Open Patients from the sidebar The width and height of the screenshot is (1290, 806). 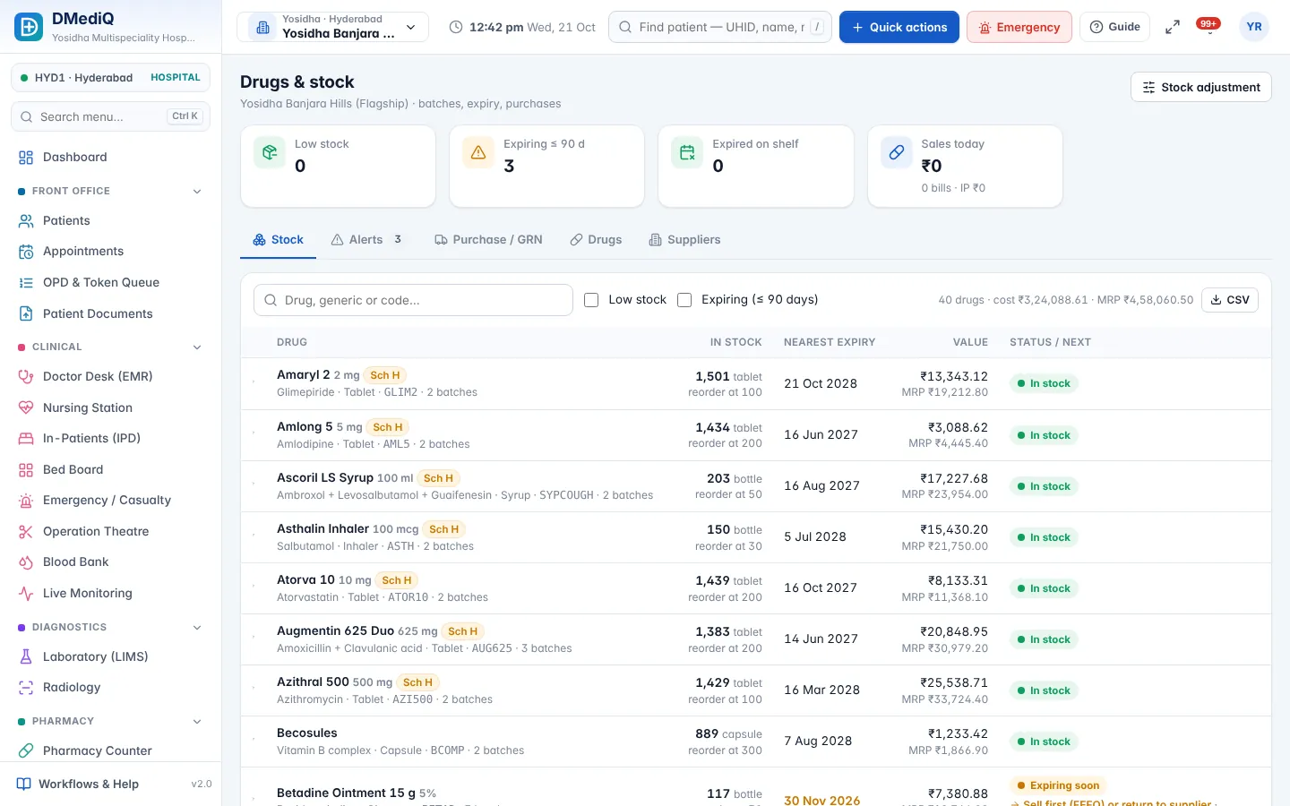(x=110, y=220)
